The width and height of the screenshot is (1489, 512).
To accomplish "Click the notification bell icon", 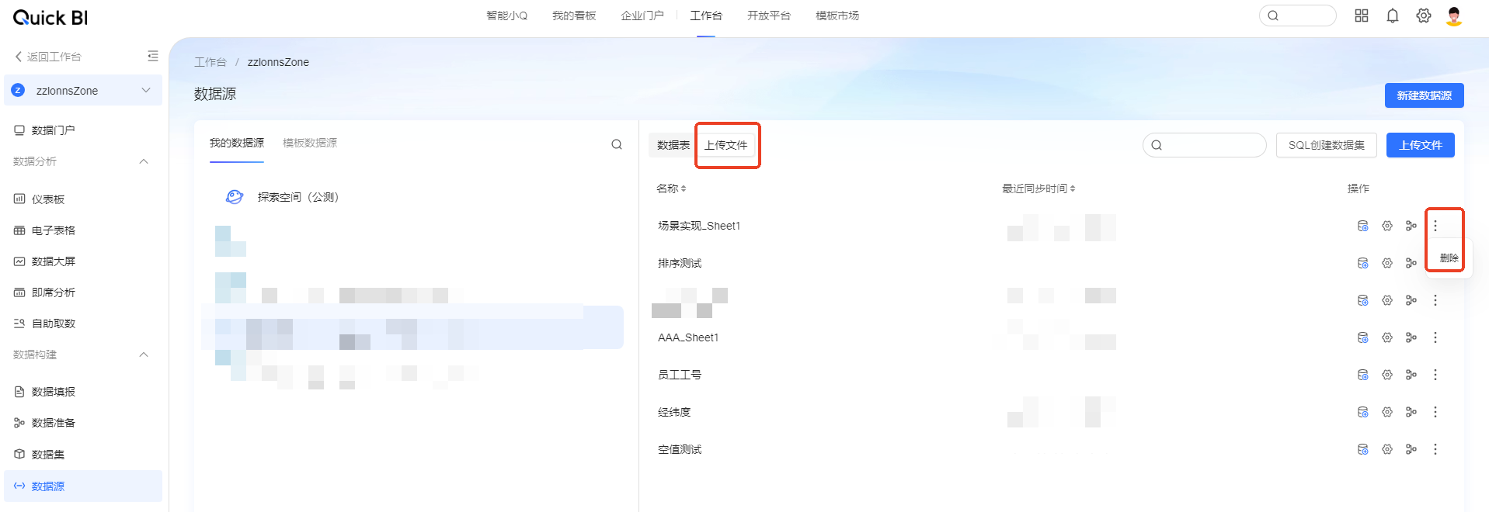I will pos(1392,16).
